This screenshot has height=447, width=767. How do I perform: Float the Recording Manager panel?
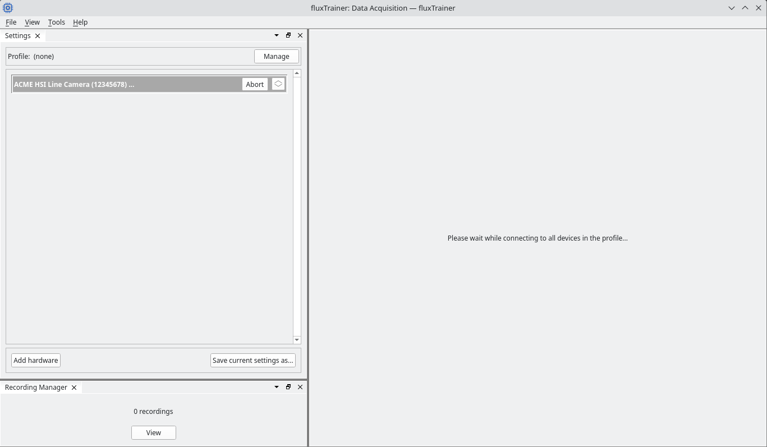(288, 387)
